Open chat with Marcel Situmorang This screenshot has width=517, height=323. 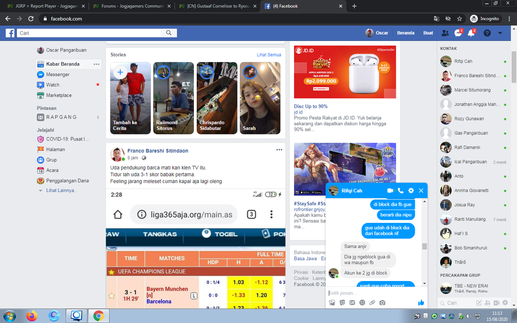[x=473, y=90]
